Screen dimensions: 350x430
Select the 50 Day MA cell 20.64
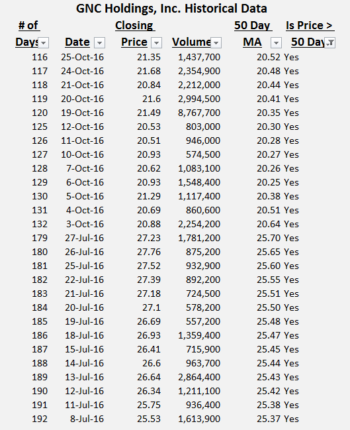point(269,224)
